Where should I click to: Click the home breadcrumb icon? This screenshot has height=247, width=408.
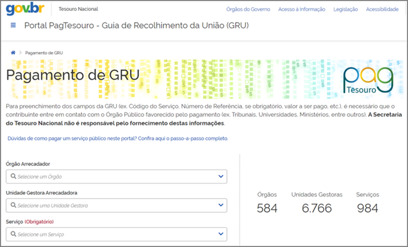(13, 53)
